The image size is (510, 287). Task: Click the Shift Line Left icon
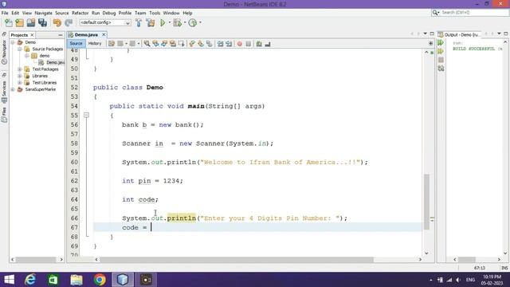[x=220, y=44]
